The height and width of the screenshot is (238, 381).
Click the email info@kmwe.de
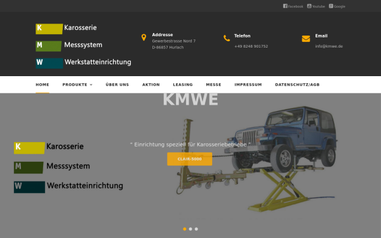(329, 46)
